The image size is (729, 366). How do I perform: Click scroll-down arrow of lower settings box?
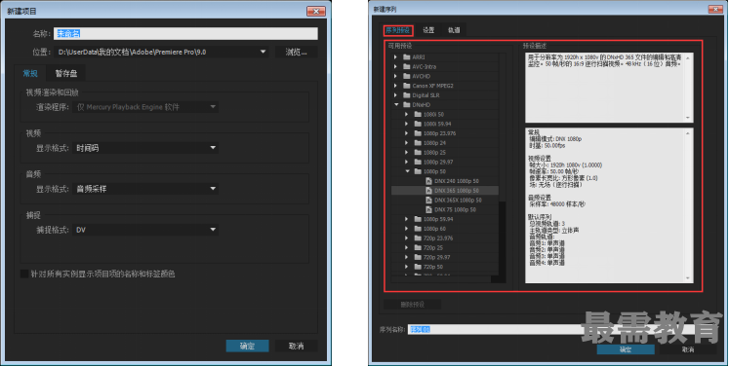tap(689, 278)
